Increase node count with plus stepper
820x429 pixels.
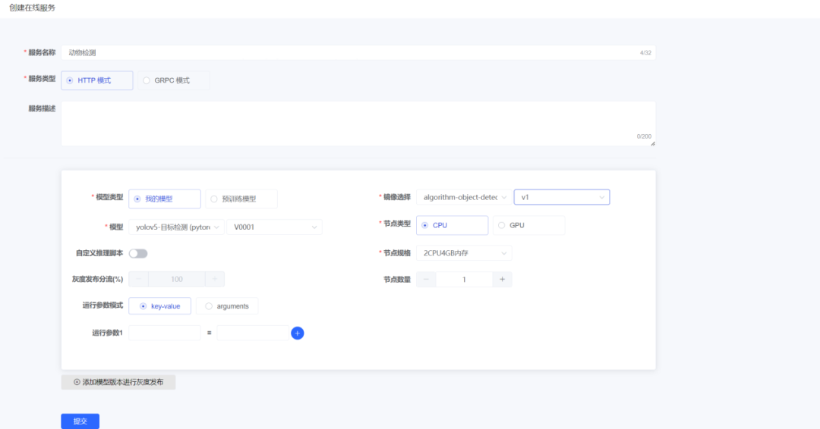pyautogui.click(x=502, y=280)
